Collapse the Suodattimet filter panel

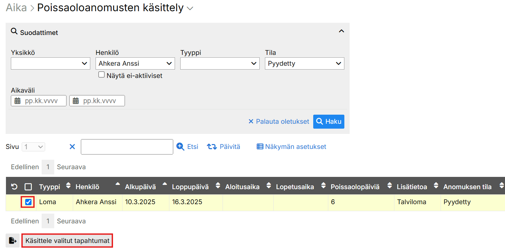coord(342,31)
